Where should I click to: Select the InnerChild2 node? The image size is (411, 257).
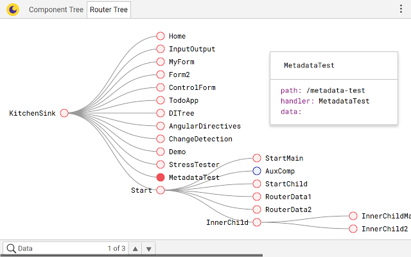pyautogui.click(x=353, y=229)
